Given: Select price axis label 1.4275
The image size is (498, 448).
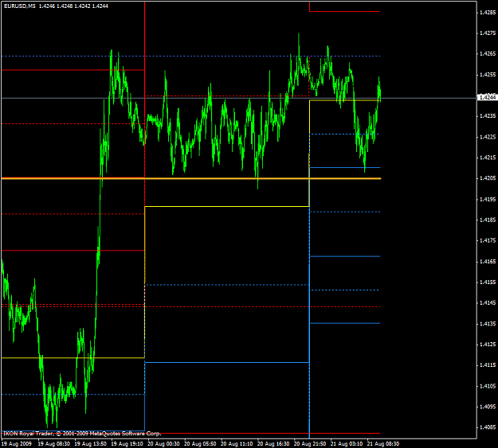Looking at the screenshot, I should tap(488, 33).
